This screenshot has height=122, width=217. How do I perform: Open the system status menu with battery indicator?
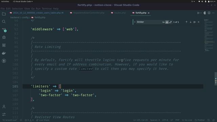coord(207,1)
